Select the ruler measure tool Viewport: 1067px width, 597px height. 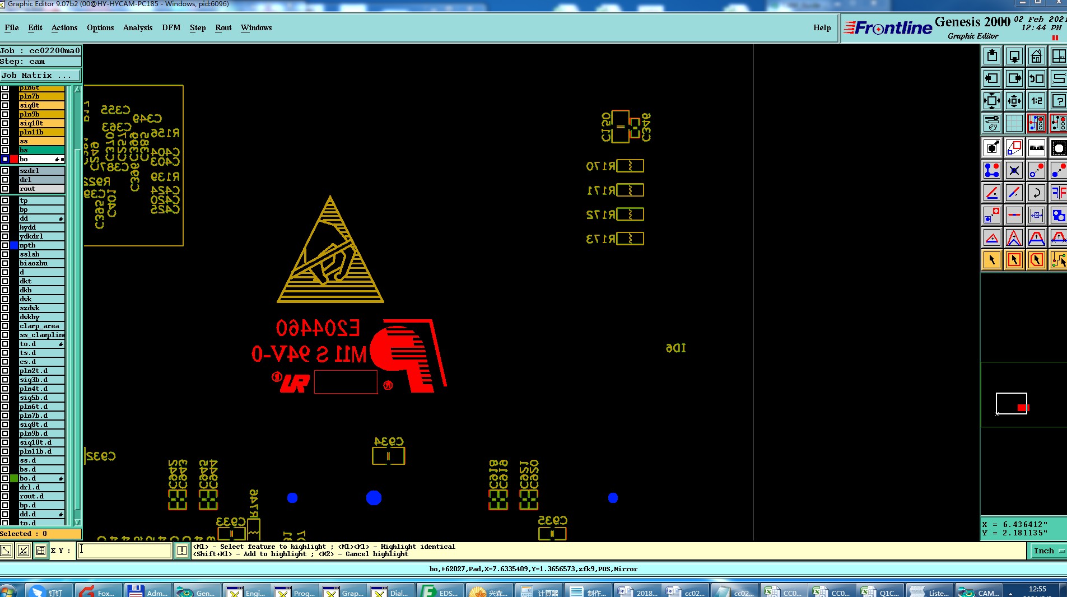pyautogui.click(x=1037, y=148)
